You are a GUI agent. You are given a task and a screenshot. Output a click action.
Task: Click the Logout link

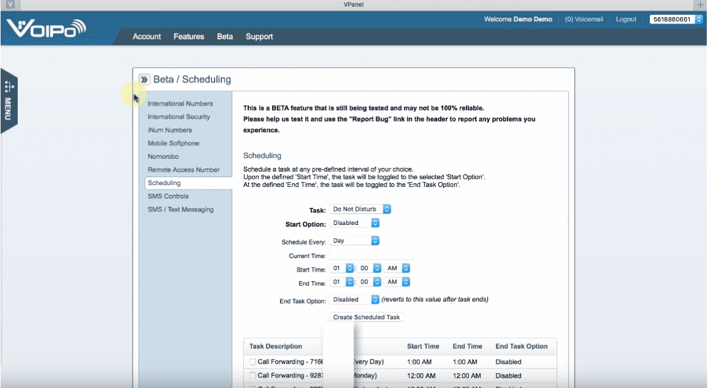[x=626, y=20]
